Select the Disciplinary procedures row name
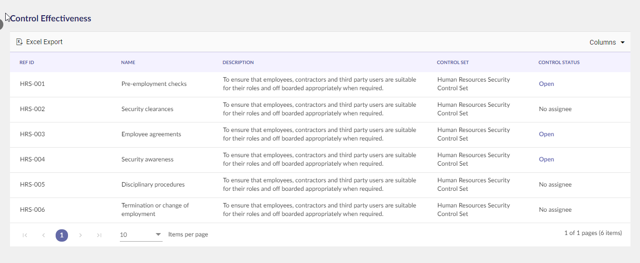Image resolution: width=640 pixels, height=263 pixels. point(153,185)
